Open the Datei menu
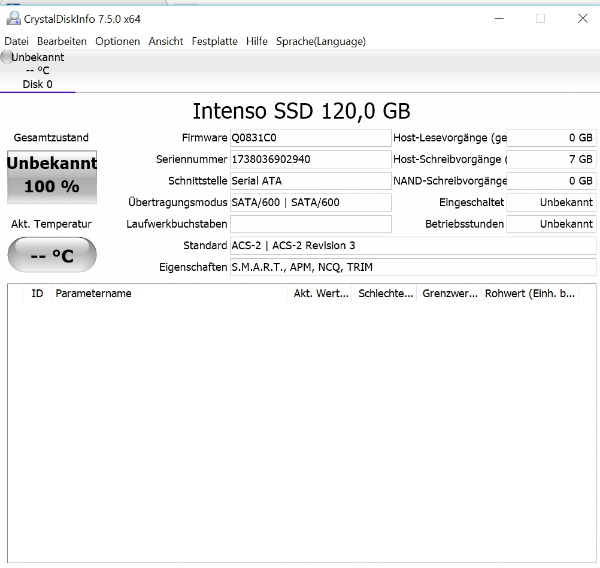This screenshot has width=600, height=568. click(x=16, y=41)
